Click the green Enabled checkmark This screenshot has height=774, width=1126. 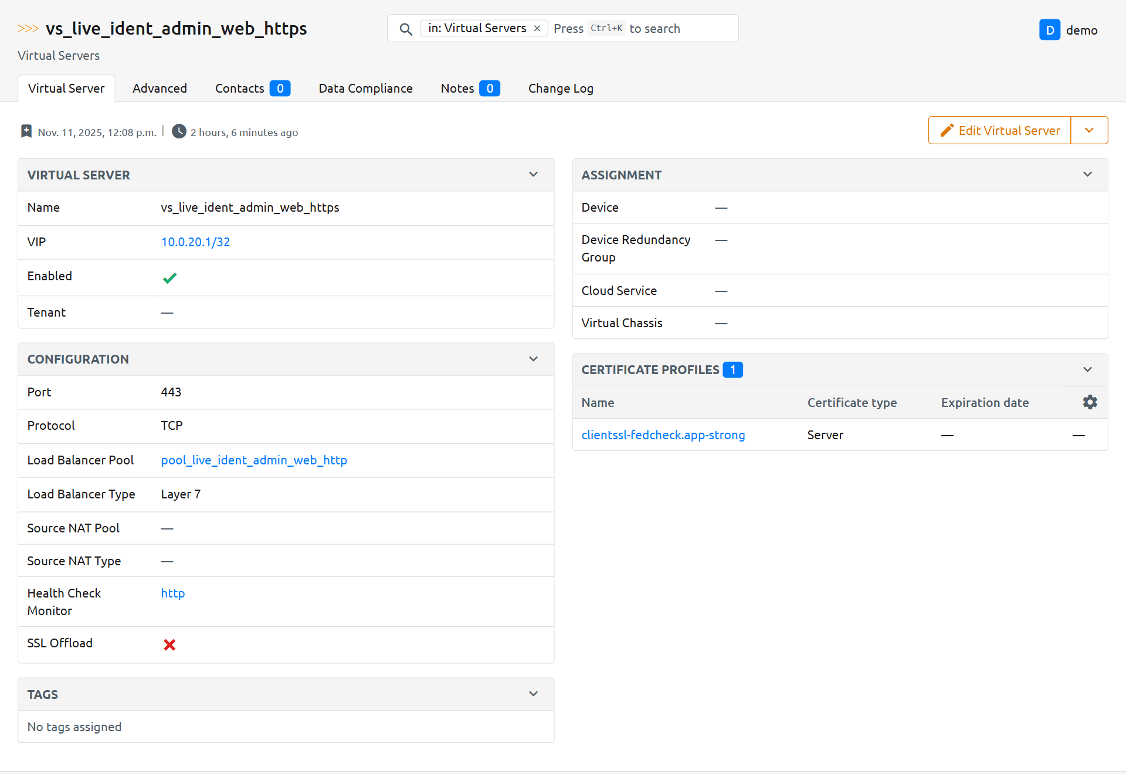(169, 278)
